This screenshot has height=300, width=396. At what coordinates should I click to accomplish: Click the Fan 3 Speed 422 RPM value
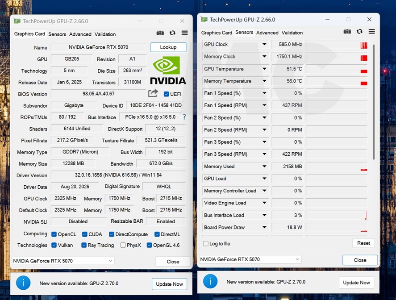coord(288,154)
